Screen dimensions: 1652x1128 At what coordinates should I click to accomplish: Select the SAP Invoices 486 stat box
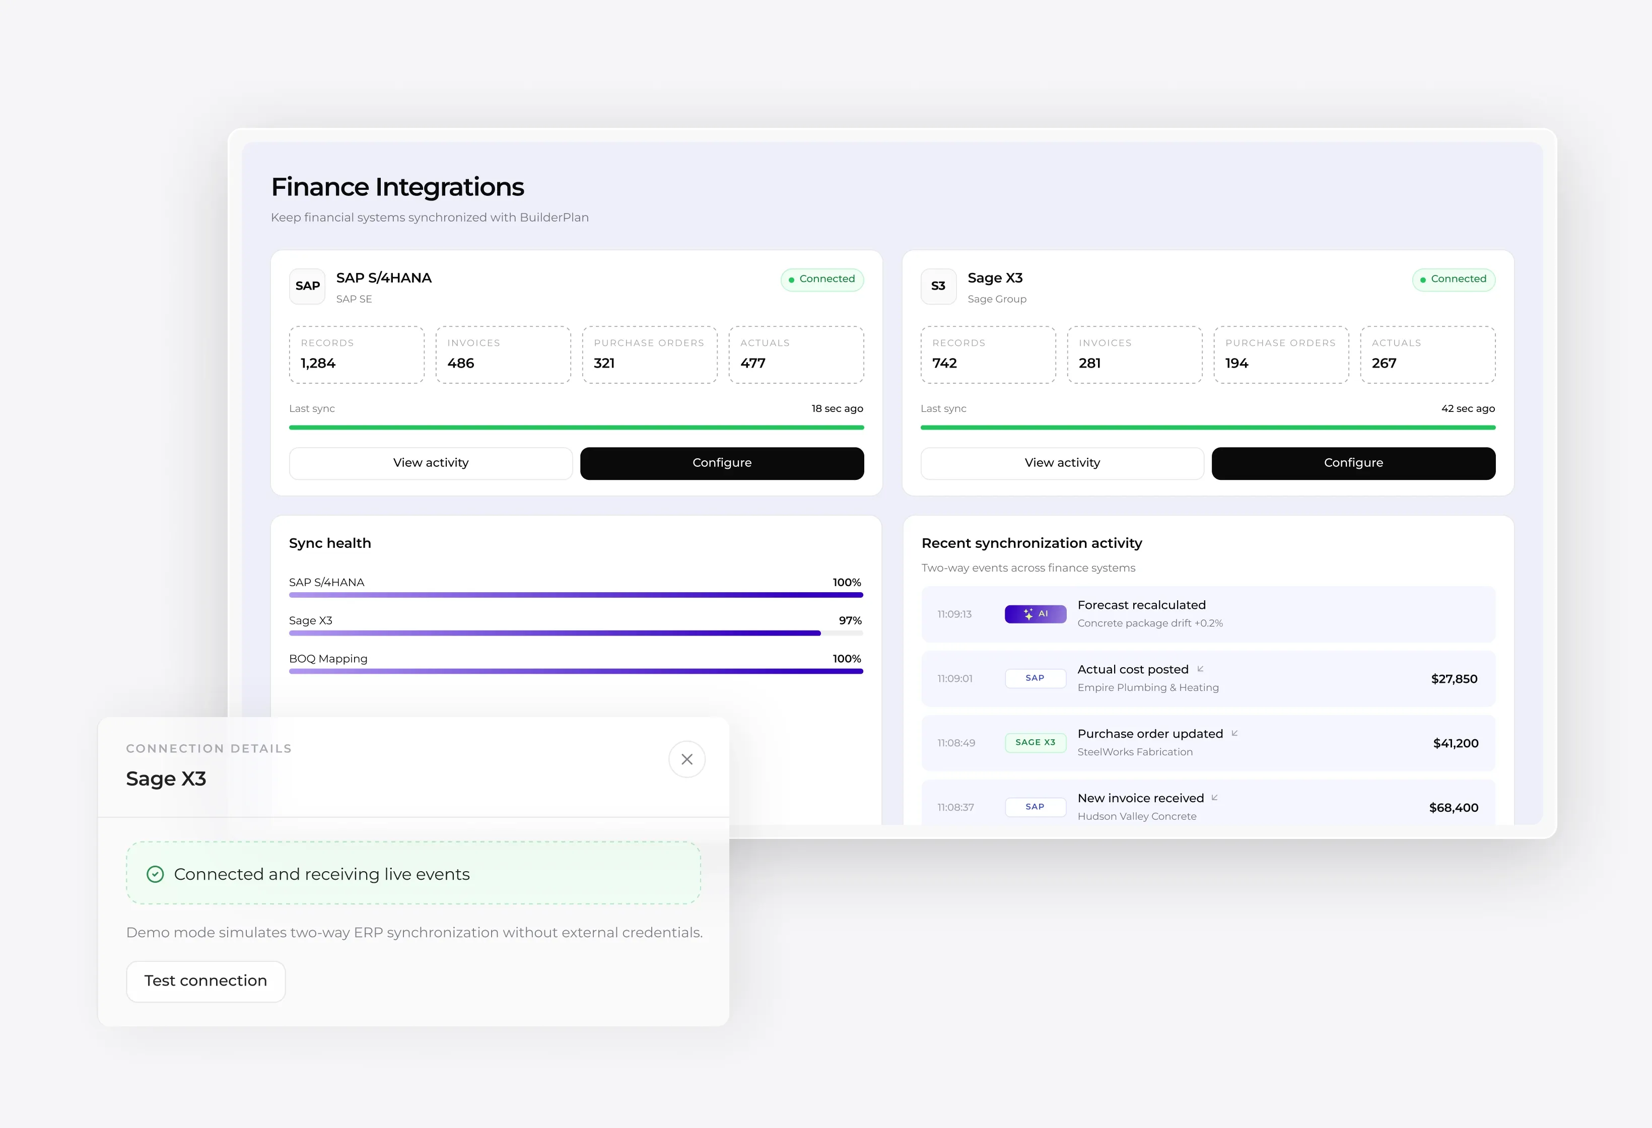(503, 355)
